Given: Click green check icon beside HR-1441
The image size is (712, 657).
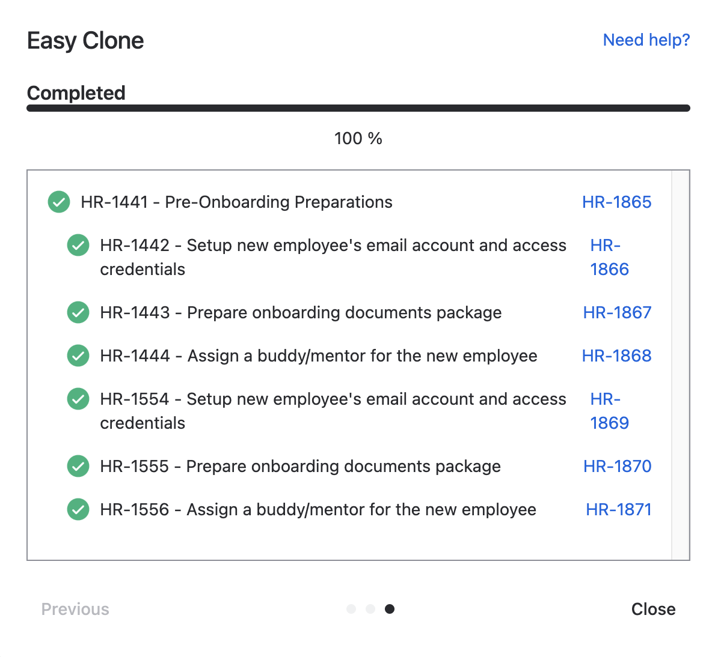Looking at the screenshot, I should (59, 202).
